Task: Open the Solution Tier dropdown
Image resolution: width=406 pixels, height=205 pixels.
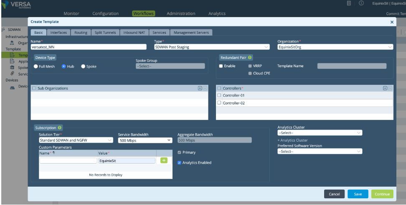Action: pyautogui.click(x=76, y=141)
